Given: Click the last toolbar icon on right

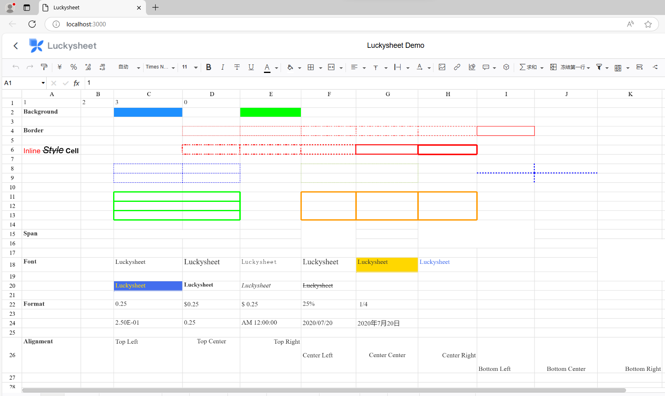Looking at the screenshot, I should pos(655,67).
